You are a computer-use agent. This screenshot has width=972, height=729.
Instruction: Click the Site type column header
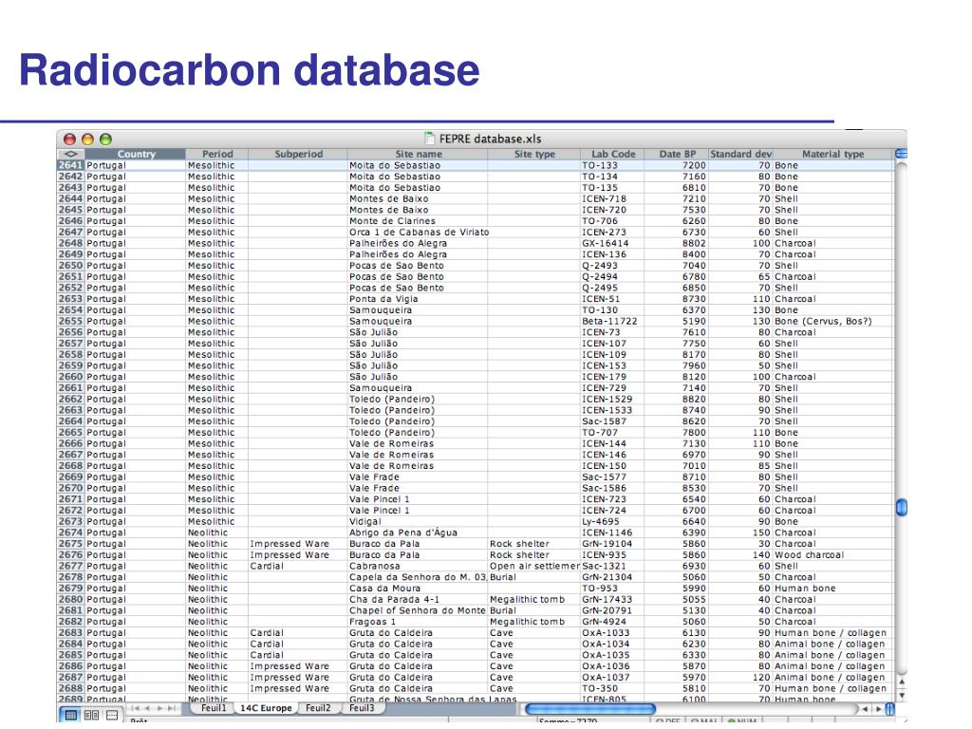tap(534, 154)
